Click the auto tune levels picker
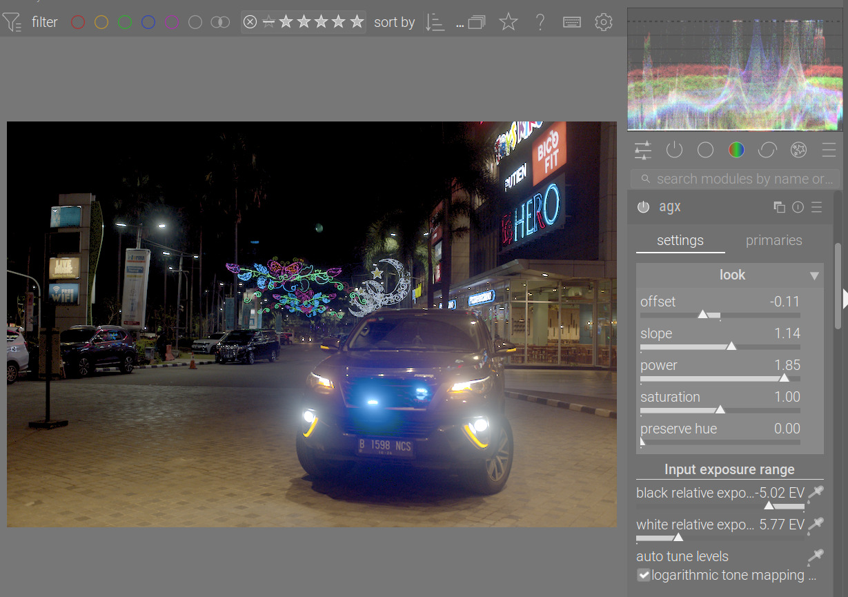The image size is (848, 597). (x=816, y=556)
